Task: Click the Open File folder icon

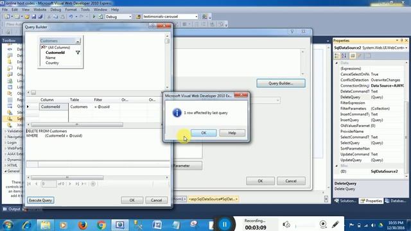Action: tap(27, 17)
